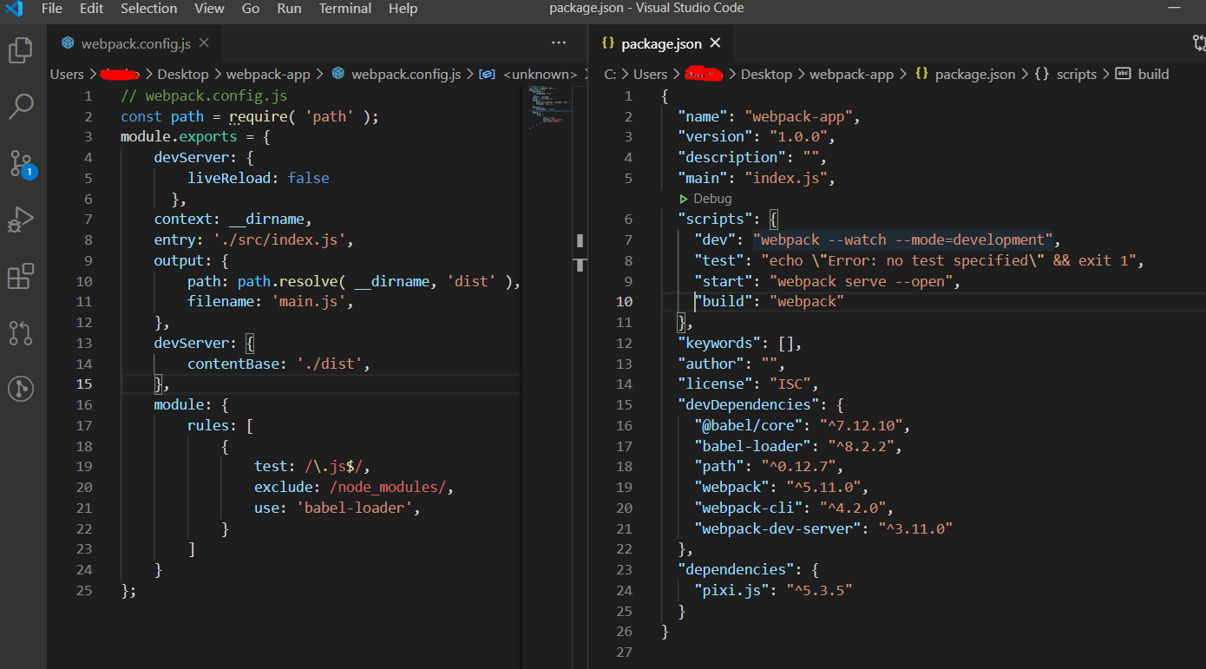Click 'liveReload: false' in left editor
The height and width of the screenshot is (669, 1206).
pyautogui.click(x=259, y=178)
